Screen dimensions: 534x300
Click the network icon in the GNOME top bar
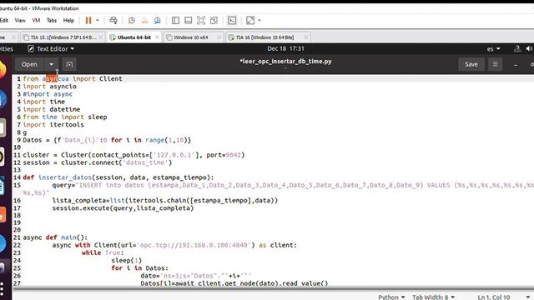pyautogui.click(x=517, y=49)
